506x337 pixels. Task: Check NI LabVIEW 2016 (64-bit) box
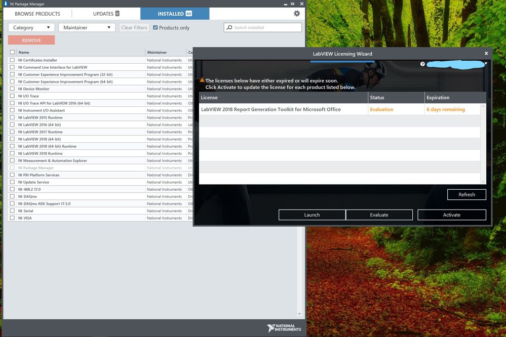tap(12, 124)
